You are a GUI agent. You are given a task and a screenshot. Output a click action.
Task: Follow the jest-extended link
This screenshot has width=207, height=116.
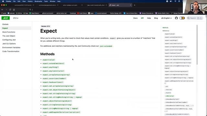(x=106, y=46)
